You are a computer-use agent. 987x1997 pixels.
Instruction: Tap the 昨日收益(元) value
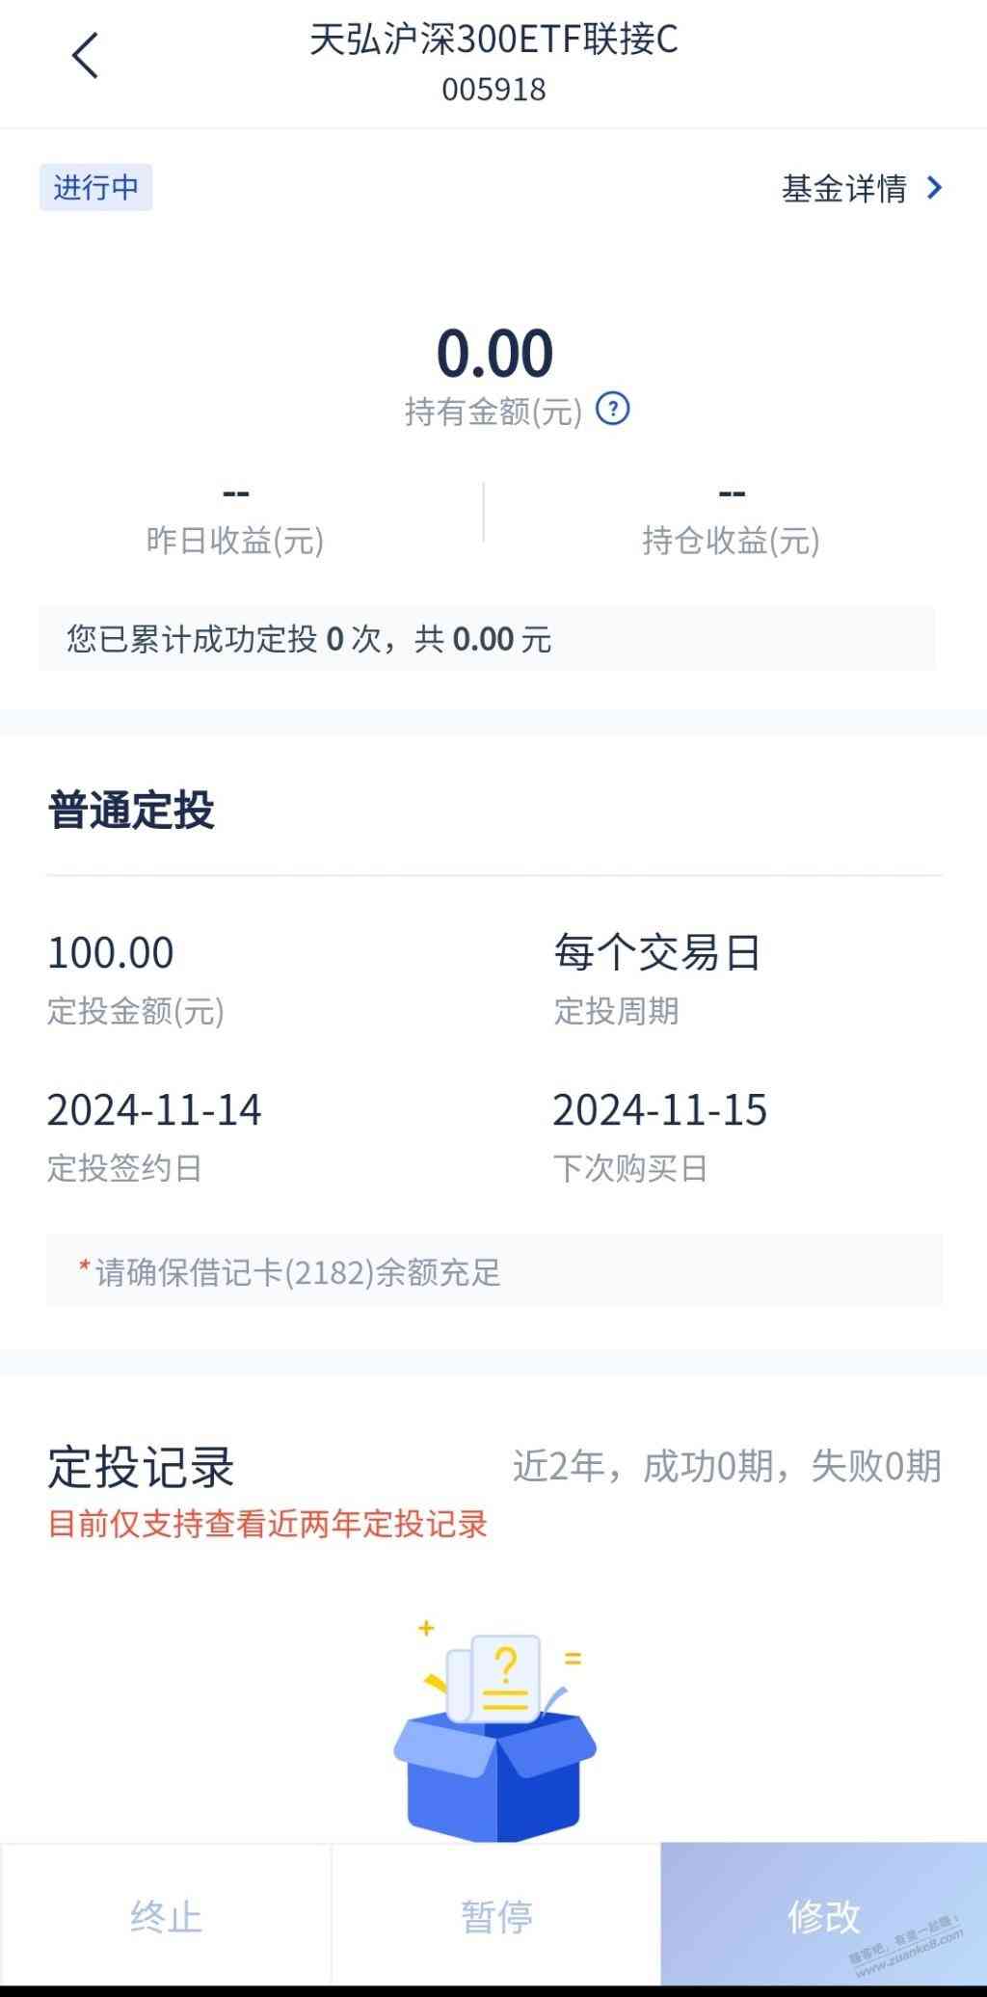pos(235,493)
